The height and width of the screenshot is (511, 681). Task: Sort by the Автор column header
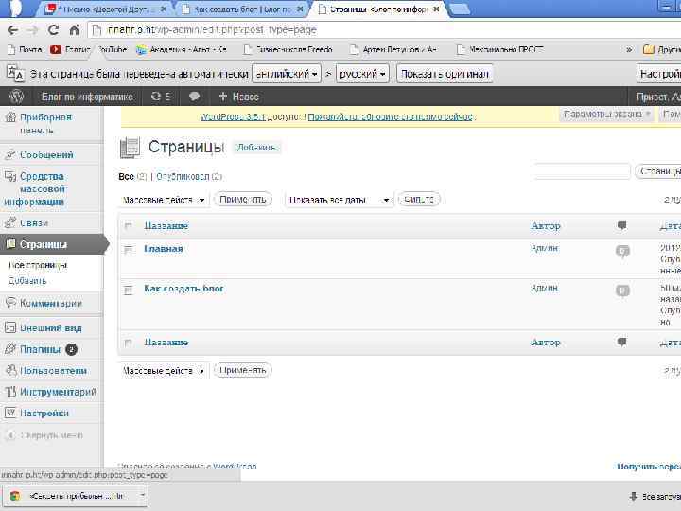(546, 225)
